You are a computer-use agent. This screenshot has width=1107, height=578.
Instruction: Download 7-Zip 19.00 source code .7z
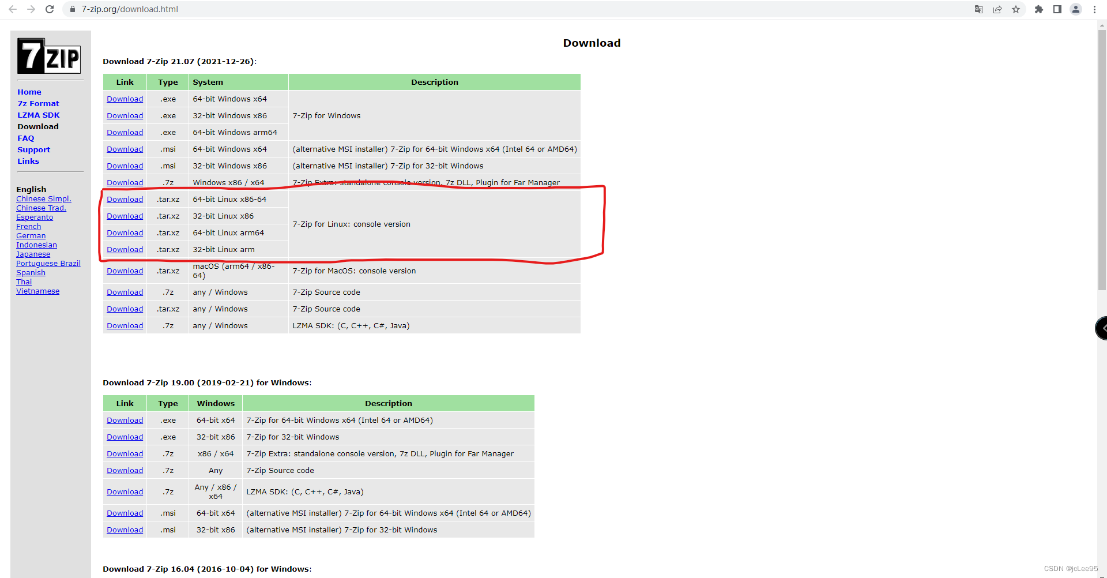click(125, 471)
